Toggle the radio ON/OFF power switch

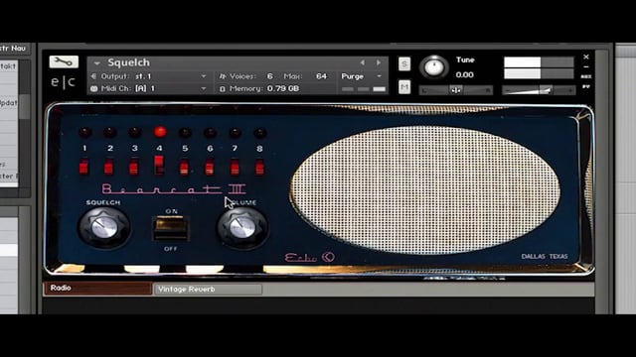coord(171,229)
